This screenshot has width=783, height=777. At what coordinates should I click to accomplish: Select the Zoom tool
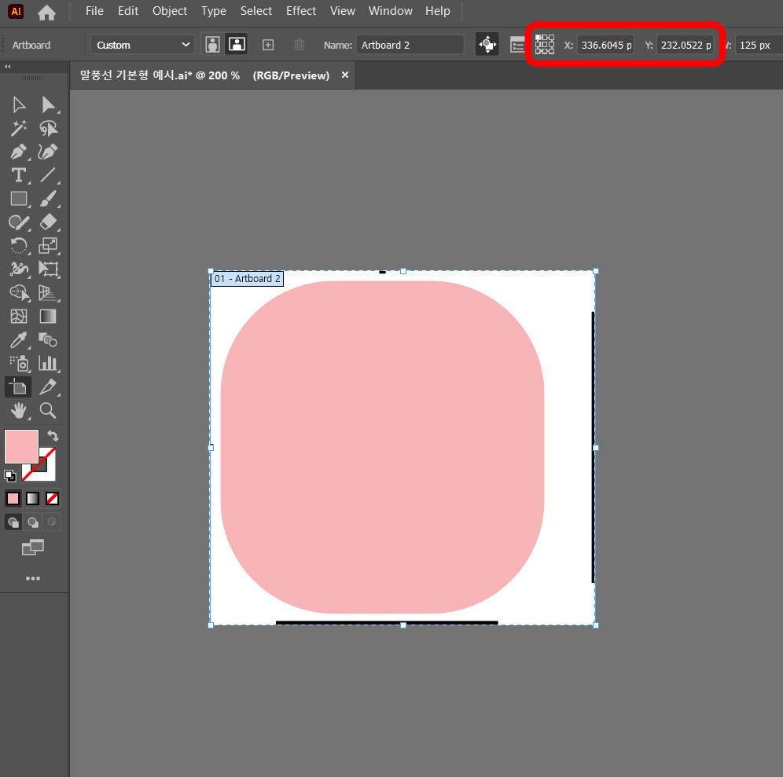click(48, 410)
